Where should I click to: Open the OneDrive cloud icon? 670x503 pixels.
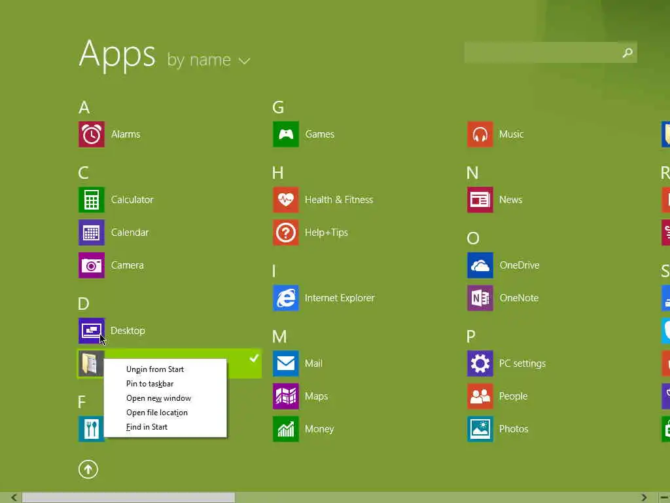(480, 265)
